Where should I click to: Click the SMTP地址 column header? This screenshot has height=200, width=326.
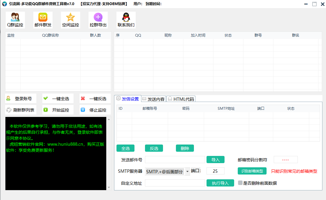pos(226,109)
